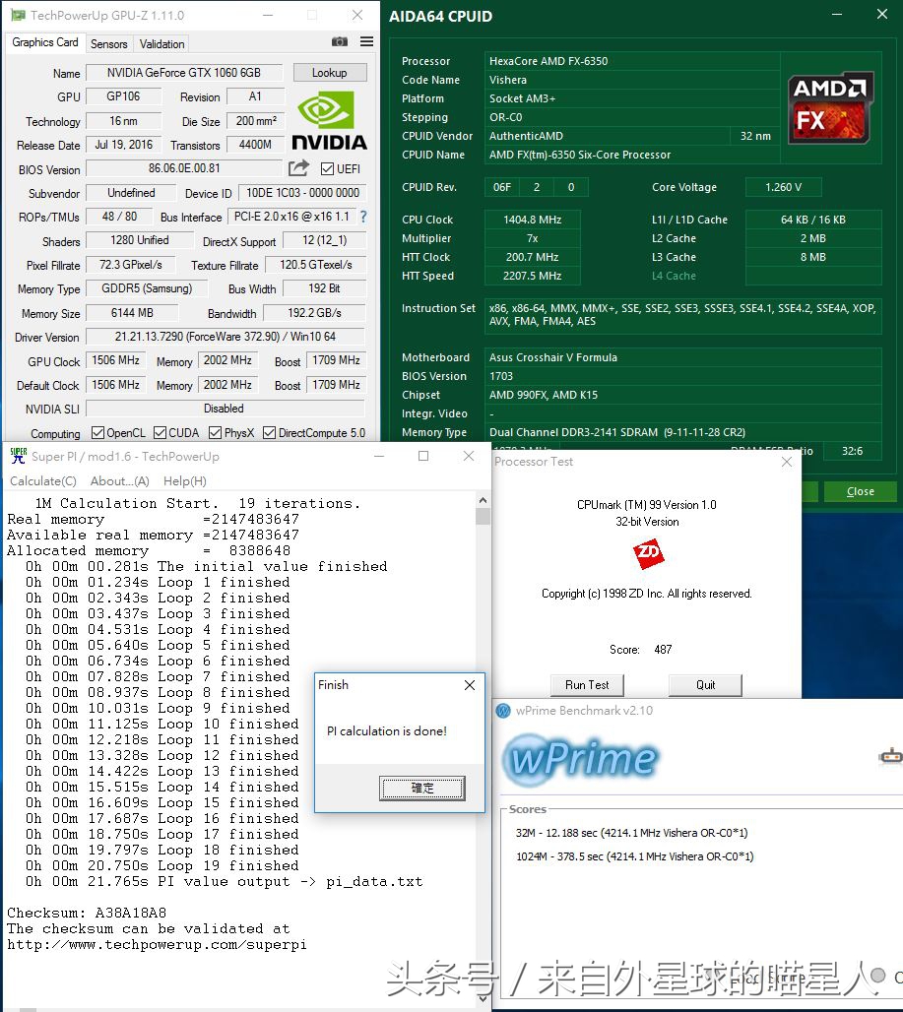Take a screenshot with GPU-Z camera icon

click(340, 42)
